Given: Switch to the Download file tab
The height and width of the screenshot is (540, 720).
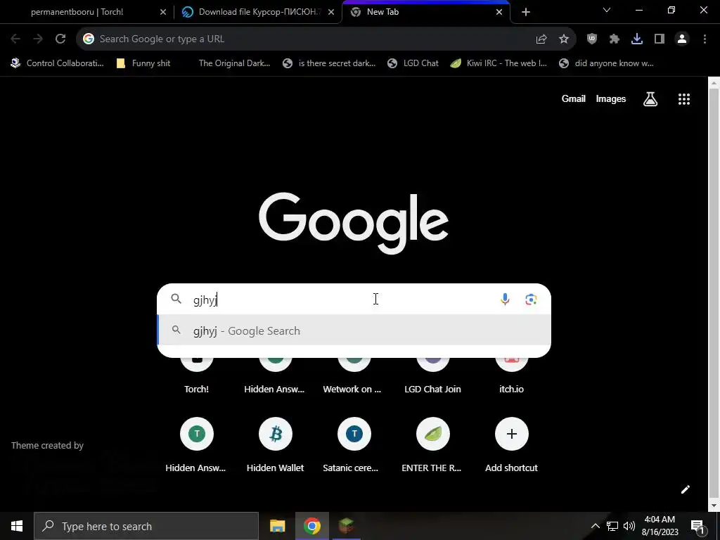Looking at the screenshot, I should click(x=259, y=12).
